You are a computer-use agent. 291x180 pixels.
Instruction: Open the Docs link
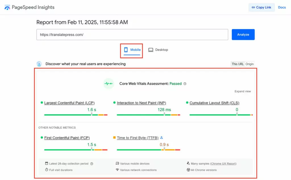coord(282,7)
